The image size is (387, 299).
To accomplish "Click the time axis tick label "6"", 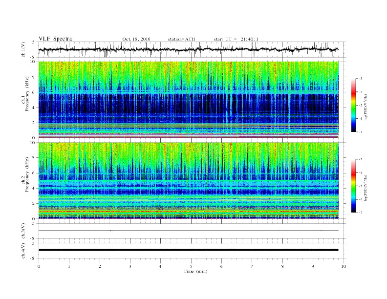I will pos(221,266).
